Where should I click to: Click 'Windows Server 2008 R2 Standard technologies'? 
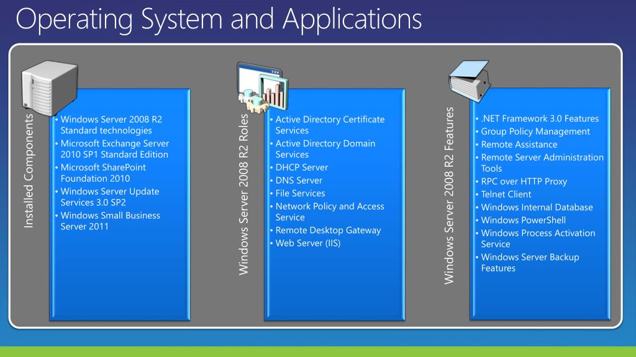111,125
